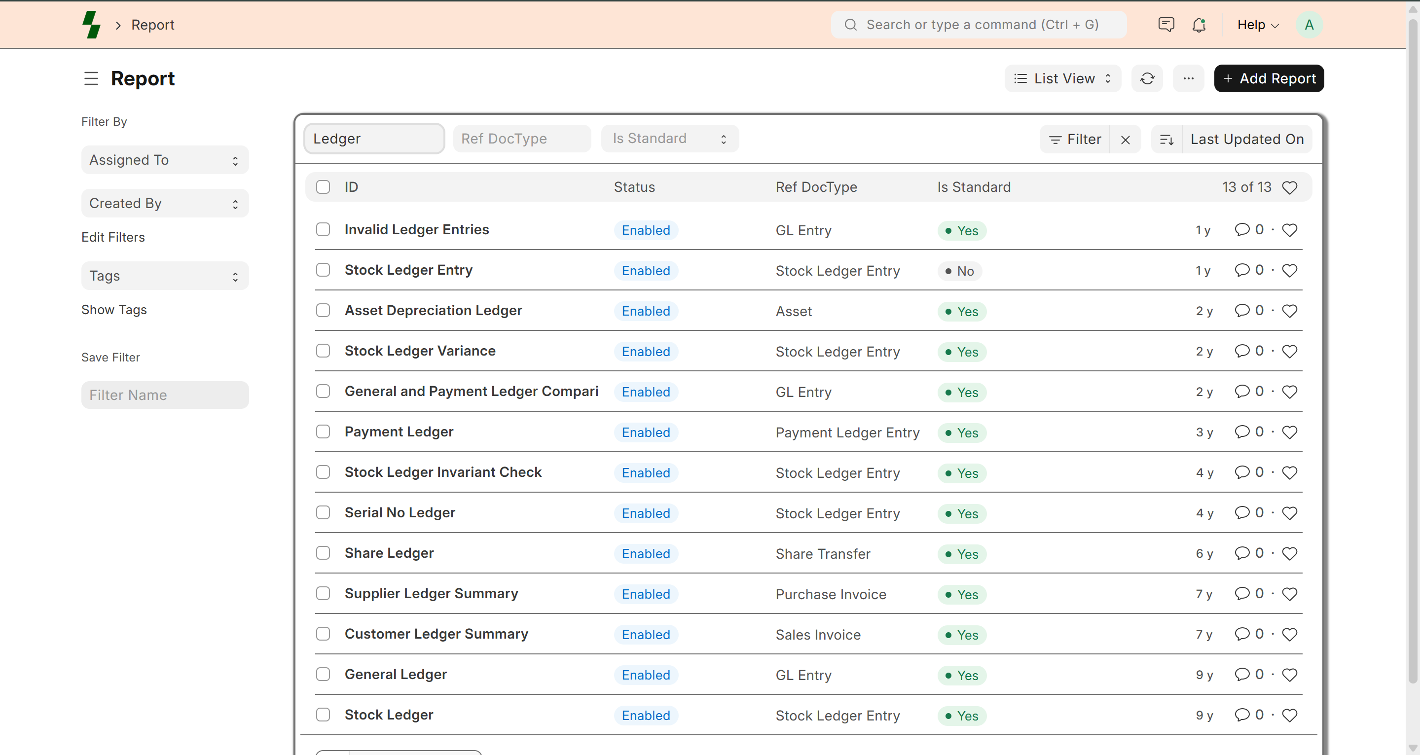Open the Is Standard filter dropdown
Image resolution: width=1420 pixels, height=755 pixels.
coord(669,139)
